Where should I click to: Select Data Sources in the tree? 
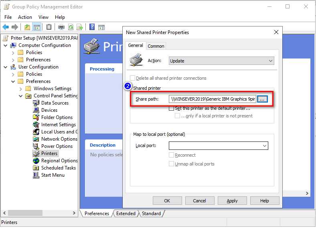[55, 103]
